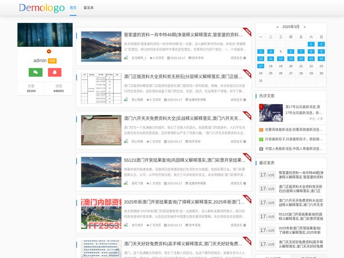Open hot article 抖音最新段子
The width and height of the screenshot is (344, 258).
coord(294,139)
